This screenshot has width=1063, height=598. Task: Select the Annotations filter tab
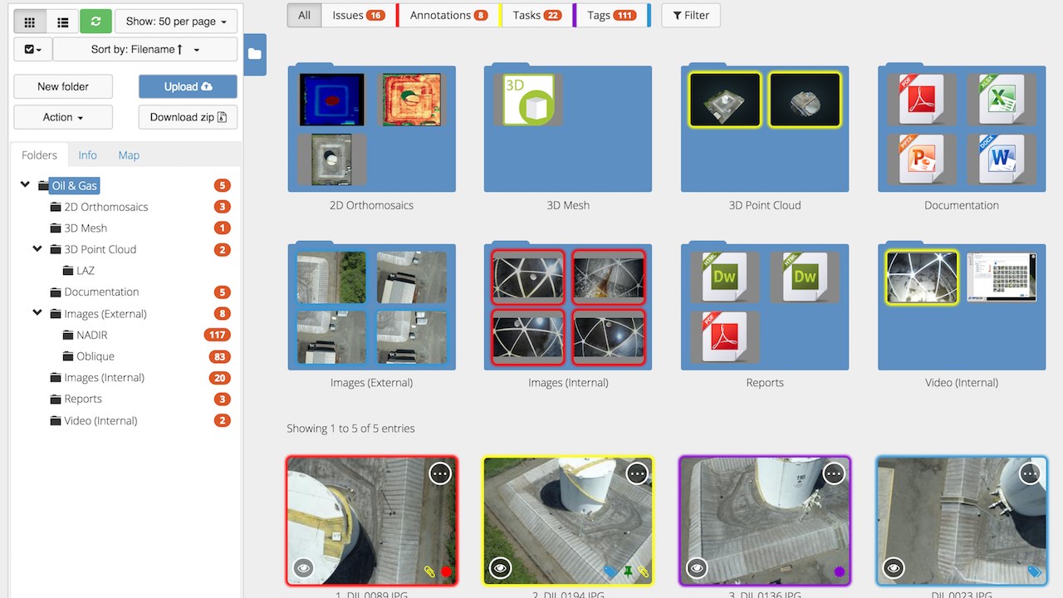coord(448,15)
